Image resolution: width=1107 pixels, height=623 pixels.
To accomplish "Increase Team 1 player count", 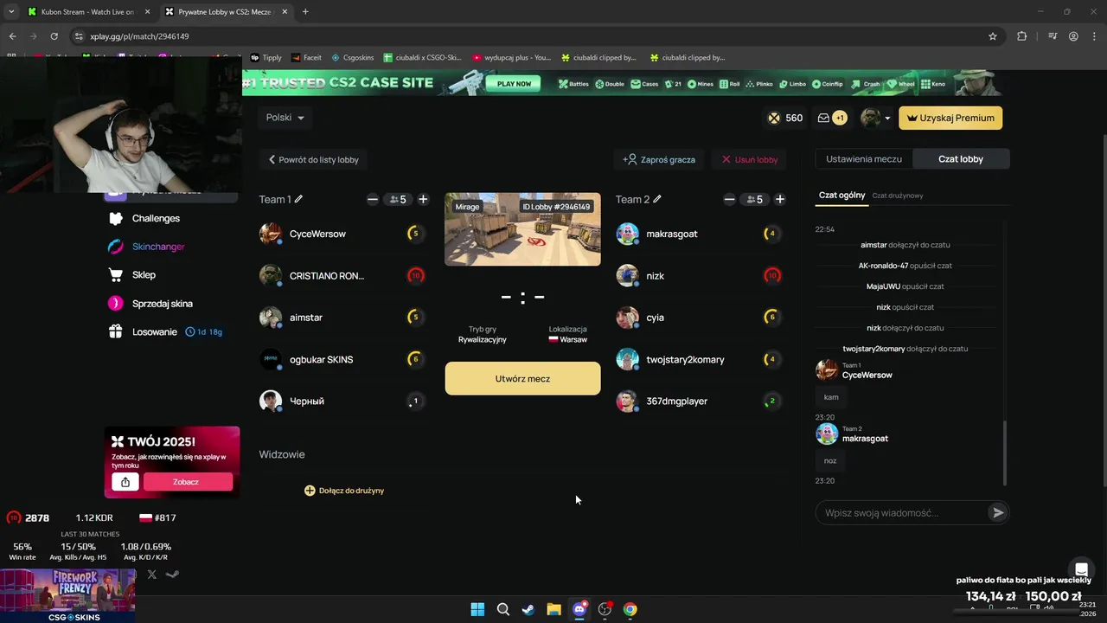I will pyautogui.click(x=423, y=199).
